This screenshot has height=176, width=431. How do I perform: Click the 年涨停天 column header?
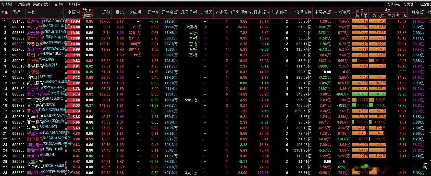(x=280, y=12)
